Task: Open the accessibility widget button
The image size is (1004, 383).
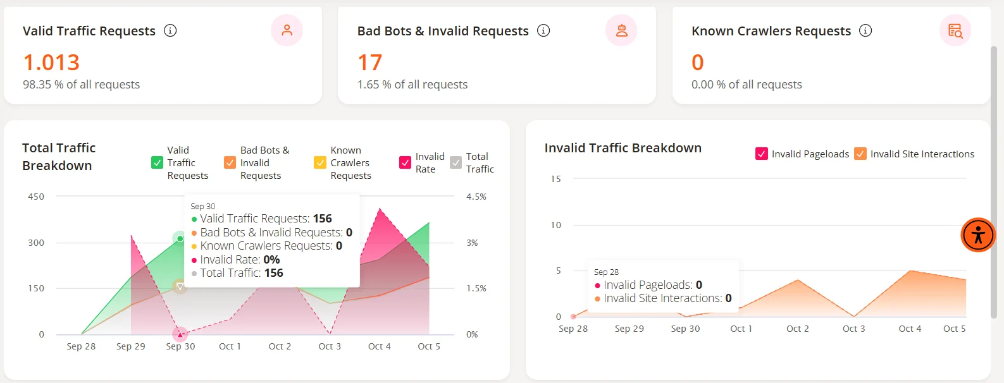Action: (978, 235)
